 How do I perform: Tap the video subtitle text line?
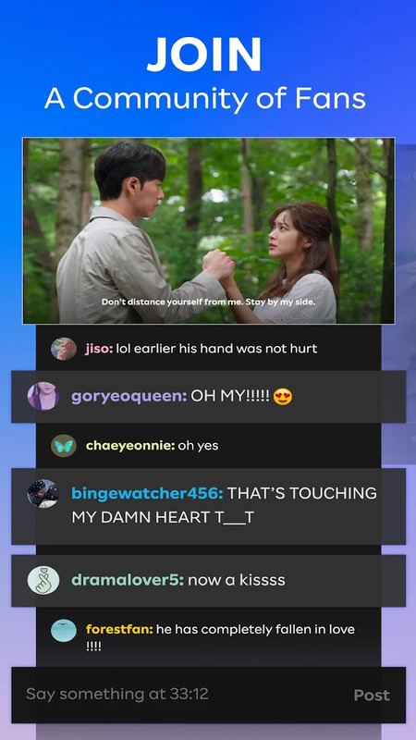[x=209, y=302]
